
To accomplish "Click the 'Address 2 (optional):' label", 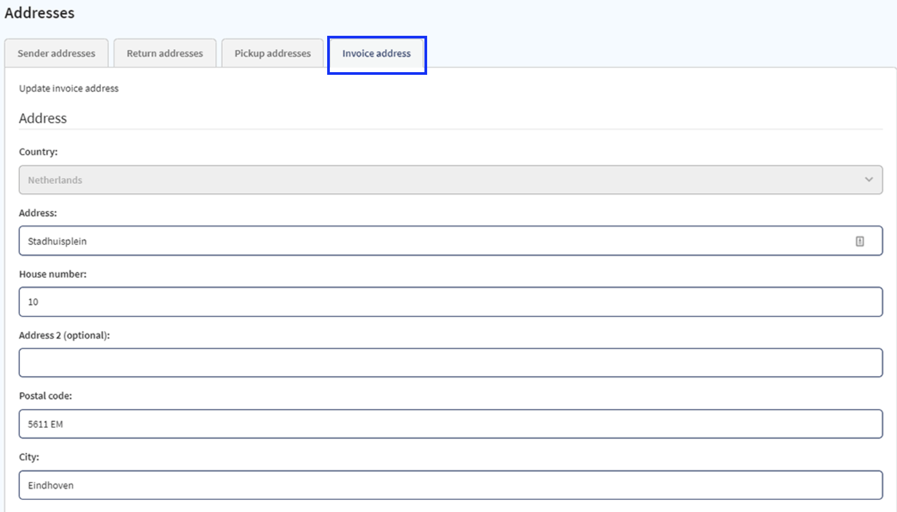I will click(64, 335).
